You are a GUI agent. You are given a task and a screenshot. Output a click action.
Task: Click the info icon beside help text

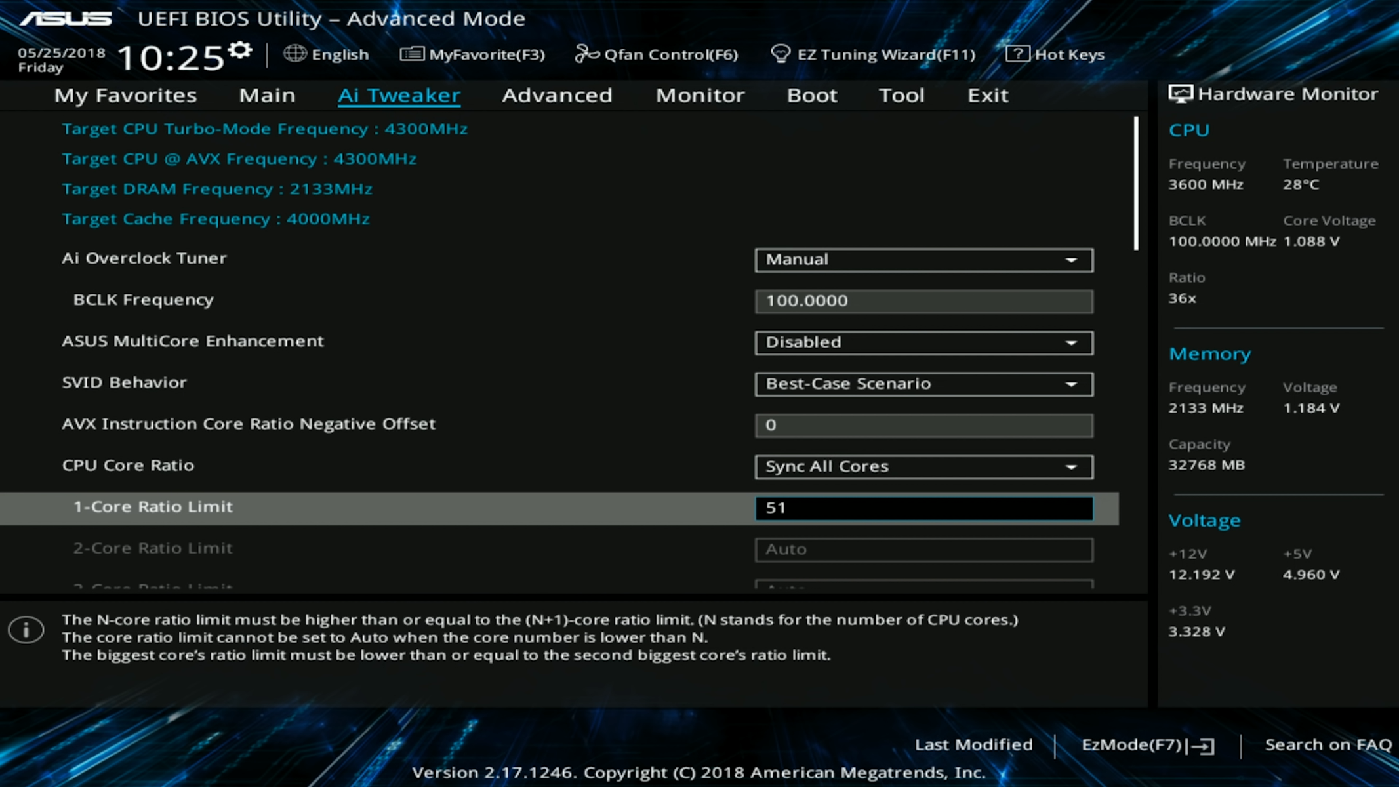[x=26, y=630]
